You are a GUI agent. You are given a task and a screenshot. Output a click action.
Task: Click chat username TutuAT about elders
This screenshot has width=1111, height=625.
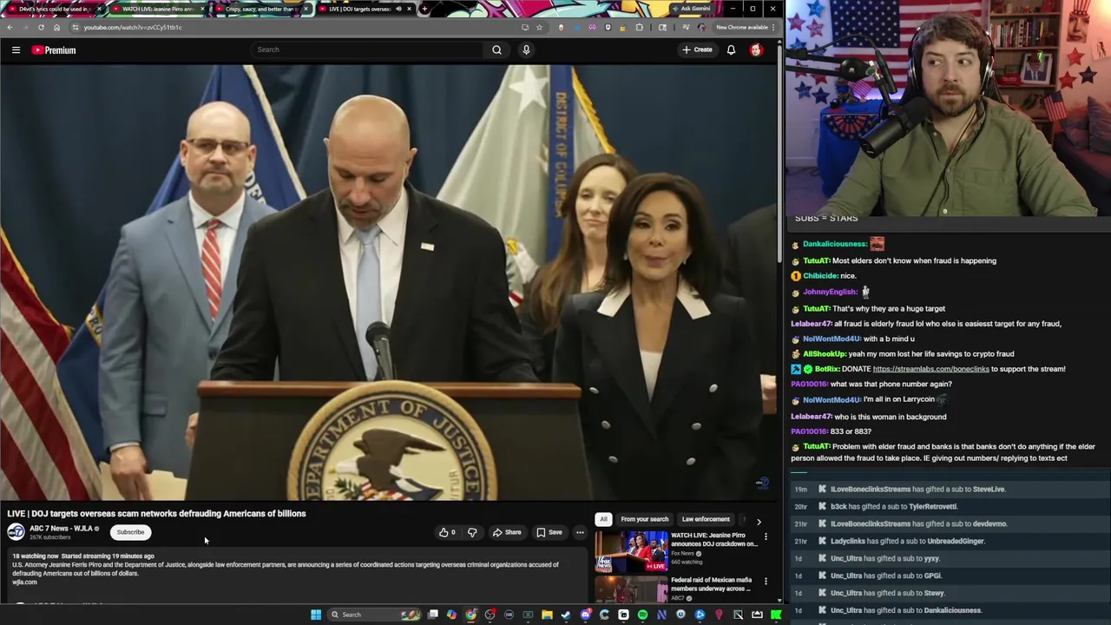coord(816,260)
